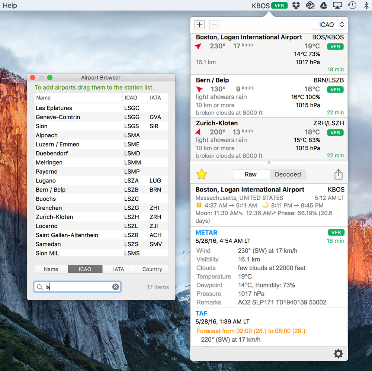Click the Google Drive menu bar icon
The width and height of the screenshot is (372, 371).
click(324, 6)
